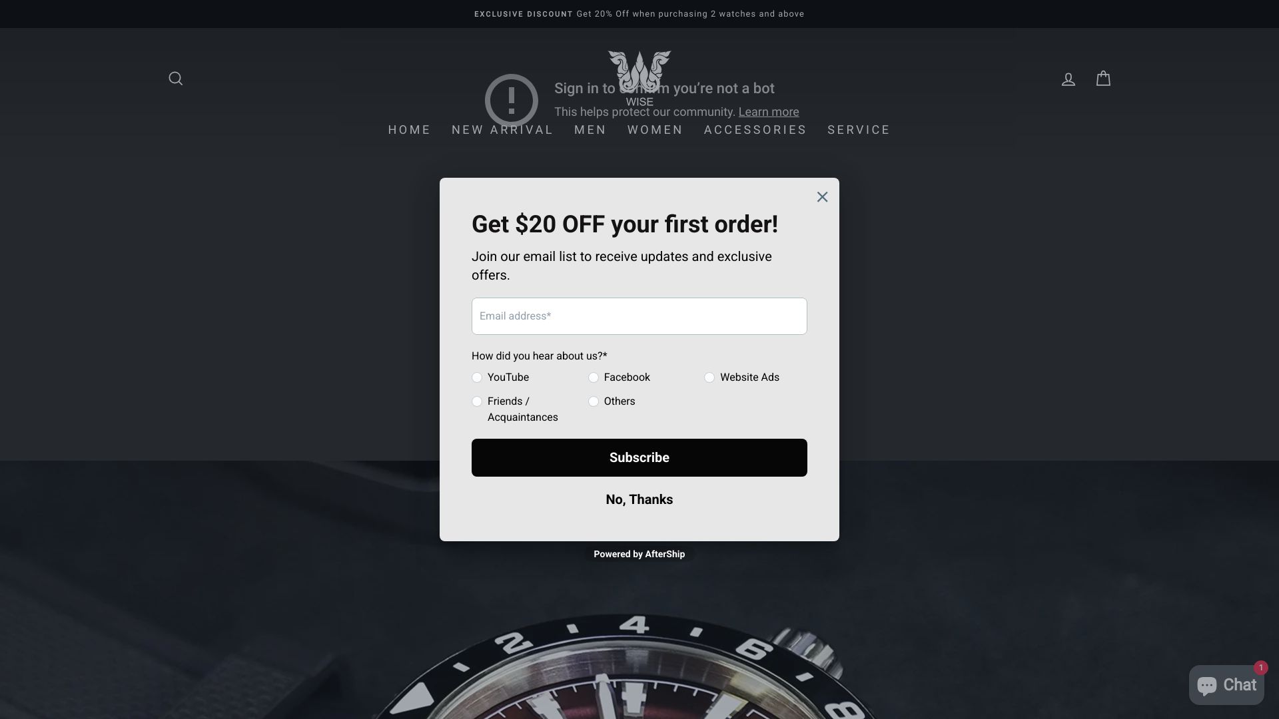1279x719 pixels.
Task: Dismiss popup with No, Thanks
Action: tap(639, 499)
